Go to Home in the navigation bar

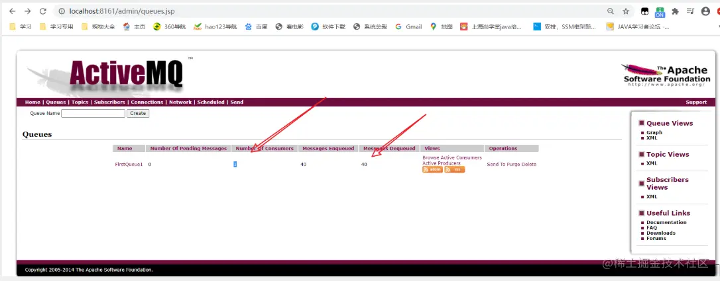32,102
